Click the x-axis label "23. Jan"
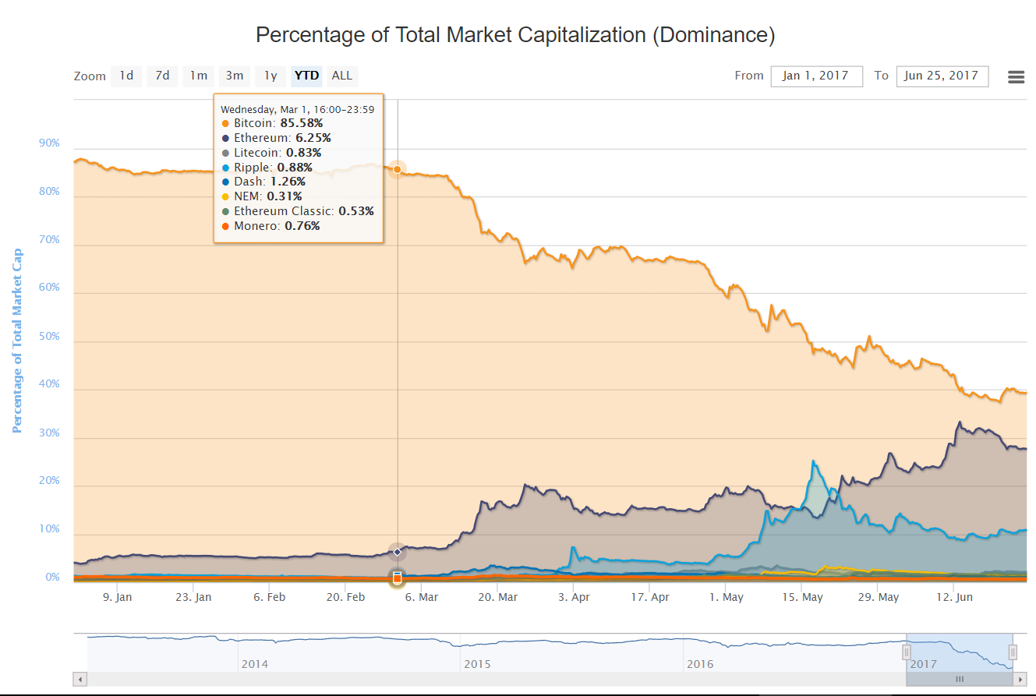The width and height of the screenshot is (1036, 696). click(193, 598)
